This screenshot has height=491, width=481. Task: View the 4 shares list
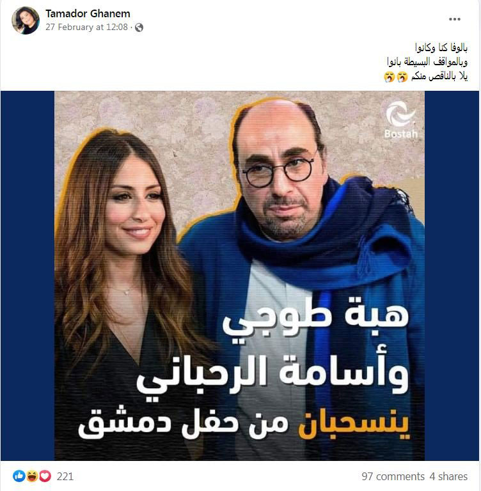448,476
